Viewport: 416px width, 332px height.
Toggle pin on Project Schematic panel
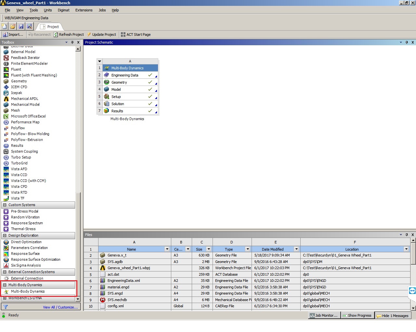point(407,42)
